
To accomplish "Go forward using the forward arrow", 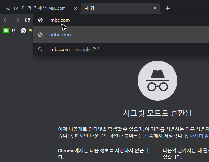I will click(17, 20).
